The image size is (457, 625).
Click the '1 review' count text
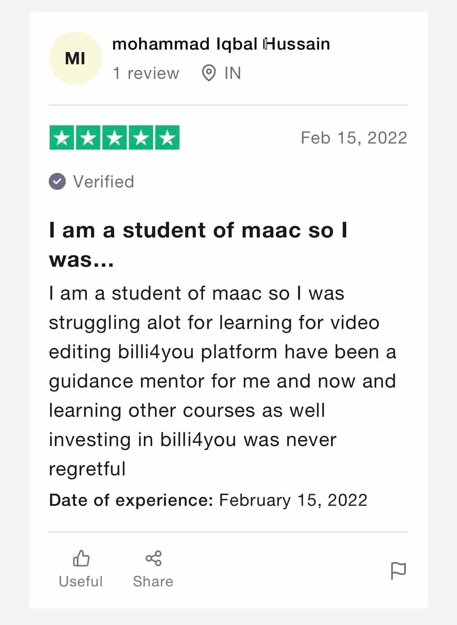tap(145, 73)
